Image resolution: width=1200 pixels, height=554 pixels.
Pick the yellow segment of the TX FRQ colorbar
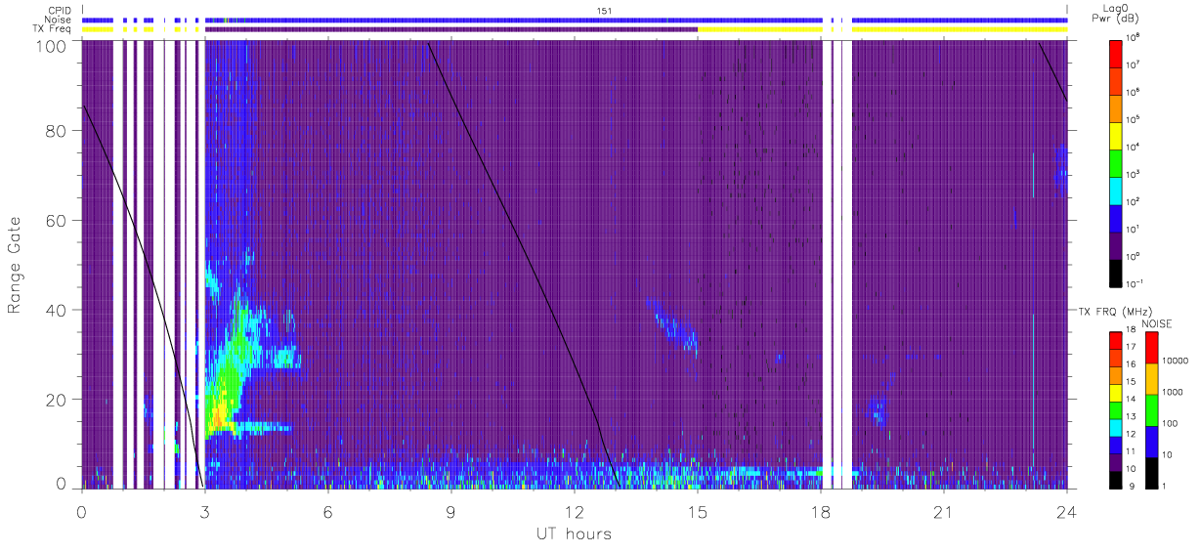click(1116, 393)
